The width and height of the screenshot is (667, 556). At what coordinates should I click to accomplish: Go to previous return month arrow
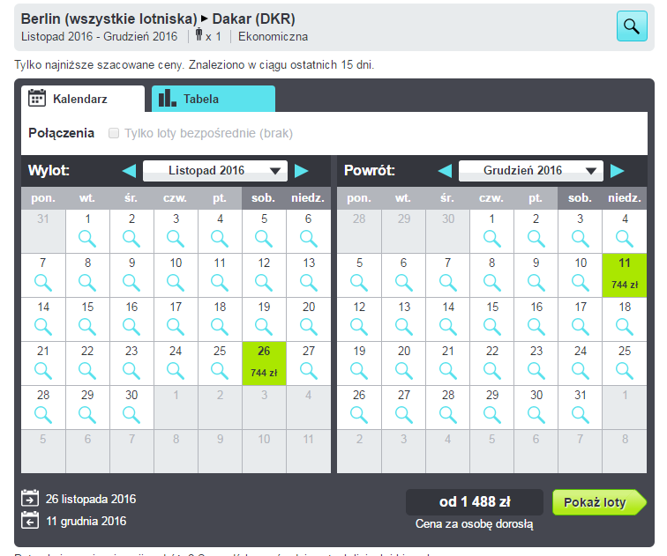(x=445, y=171)
